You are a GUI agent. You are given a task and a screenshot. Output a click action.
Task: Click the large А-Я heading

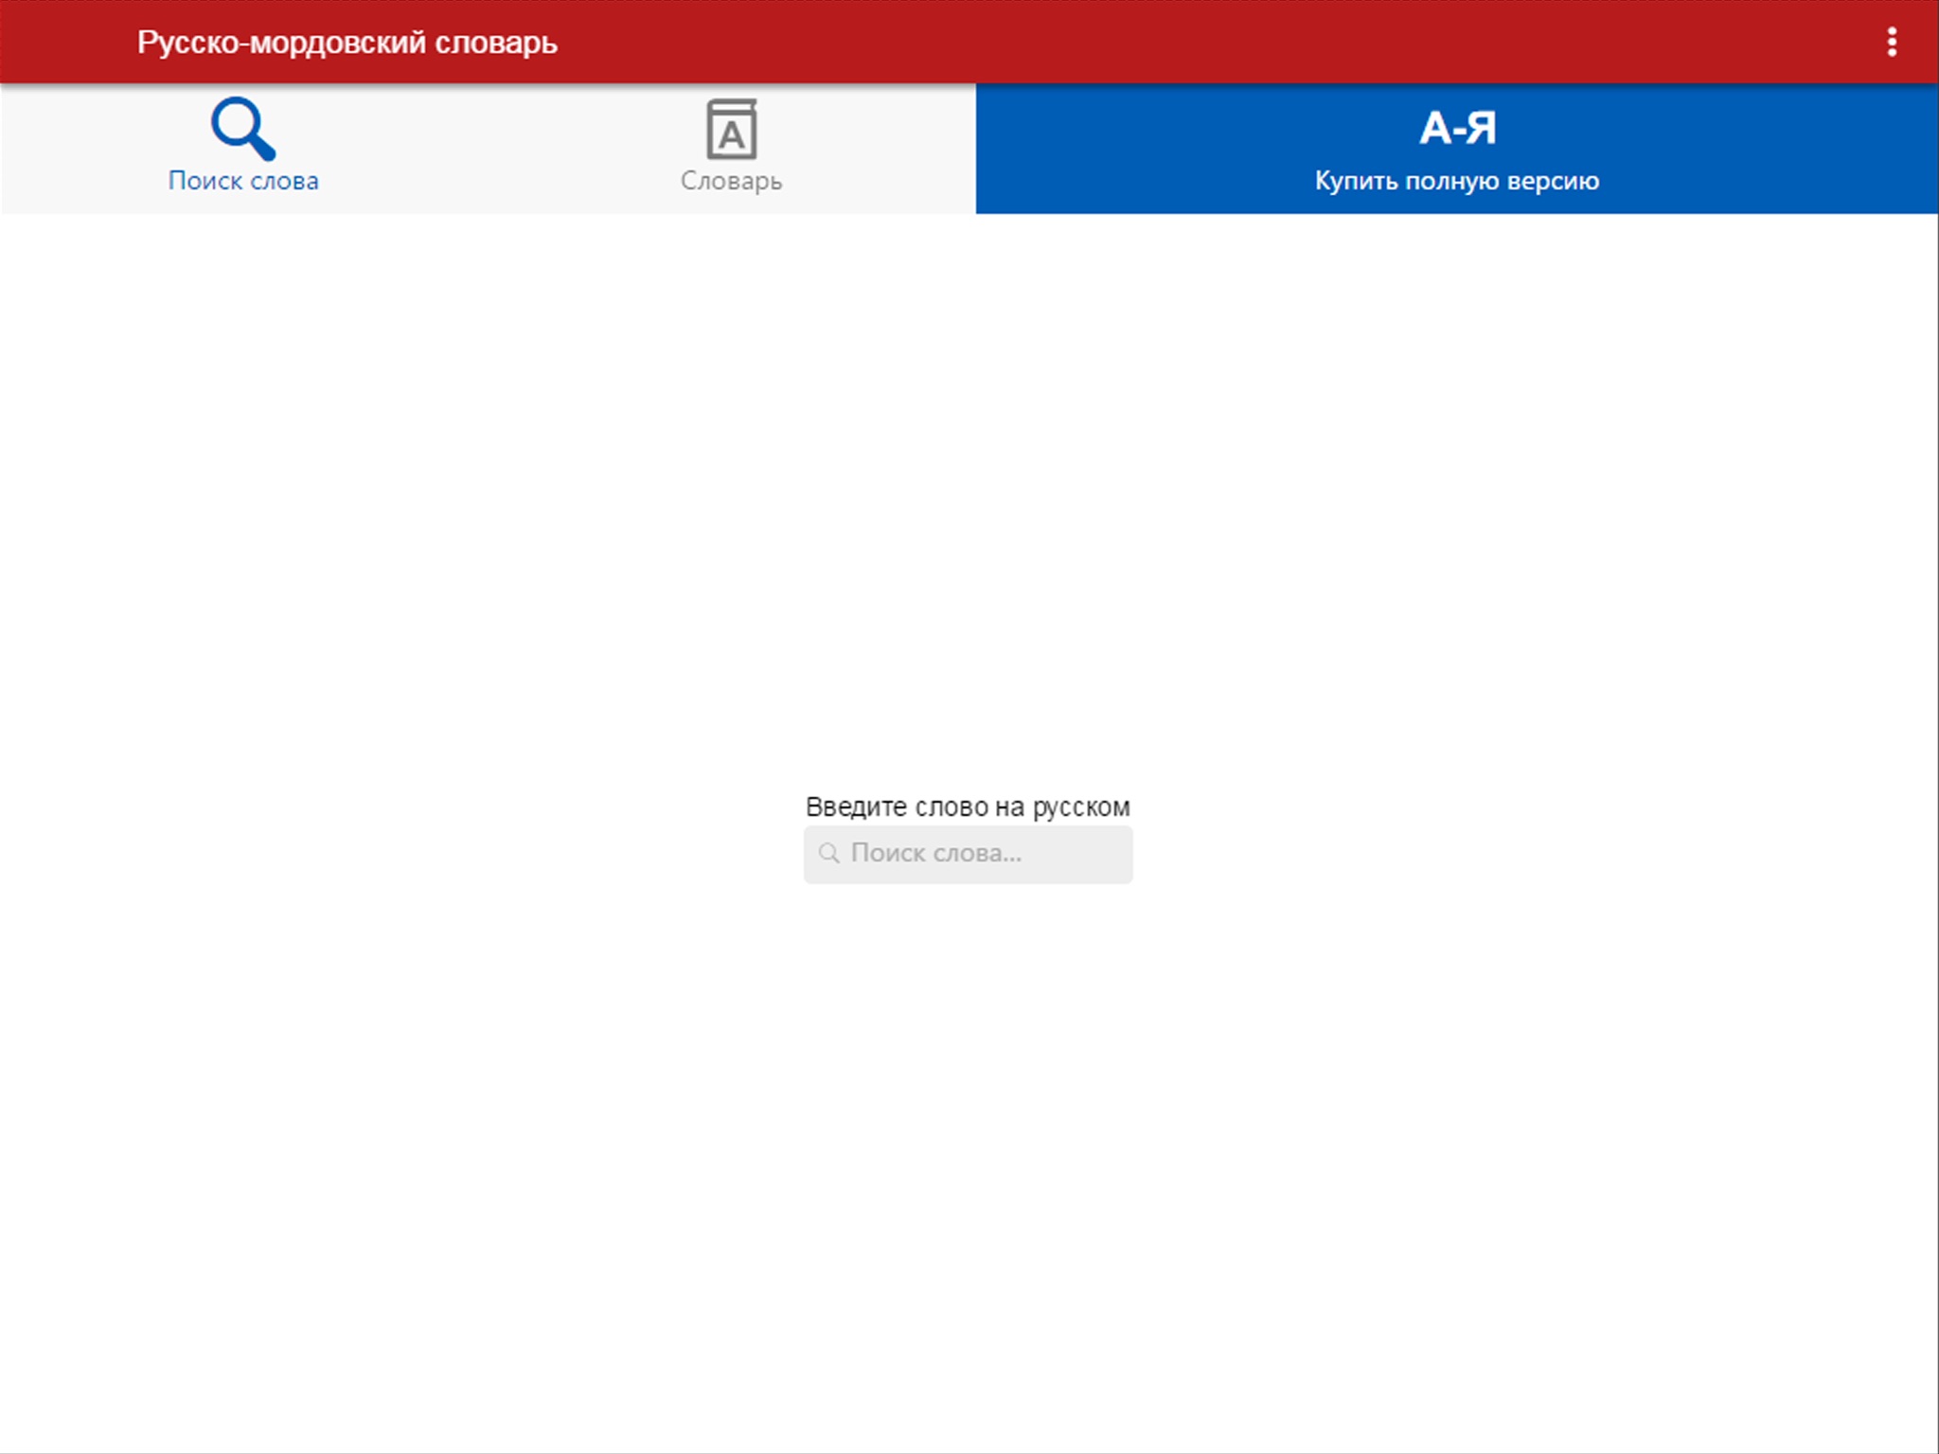1457,128
